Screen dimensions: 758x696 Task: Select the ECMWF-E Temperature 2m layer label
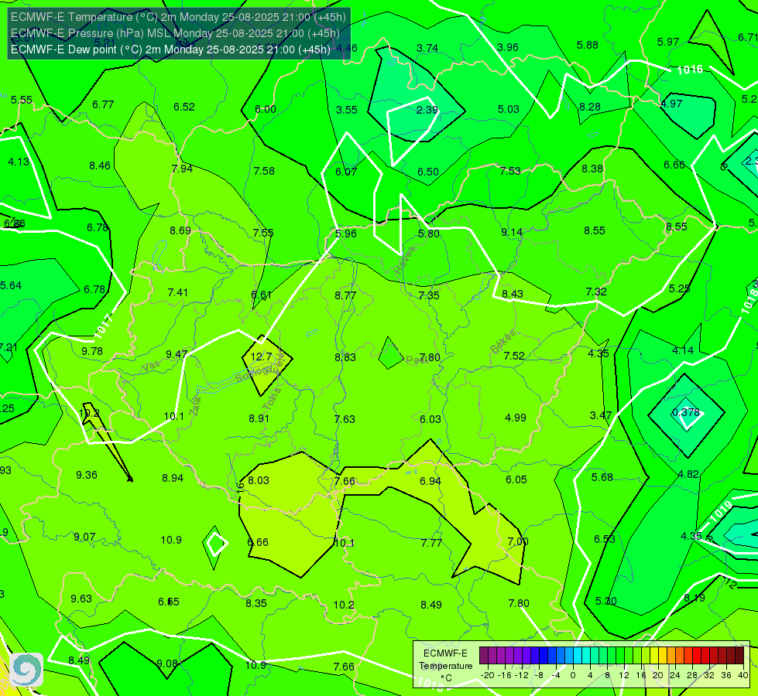tap(178, 17)
